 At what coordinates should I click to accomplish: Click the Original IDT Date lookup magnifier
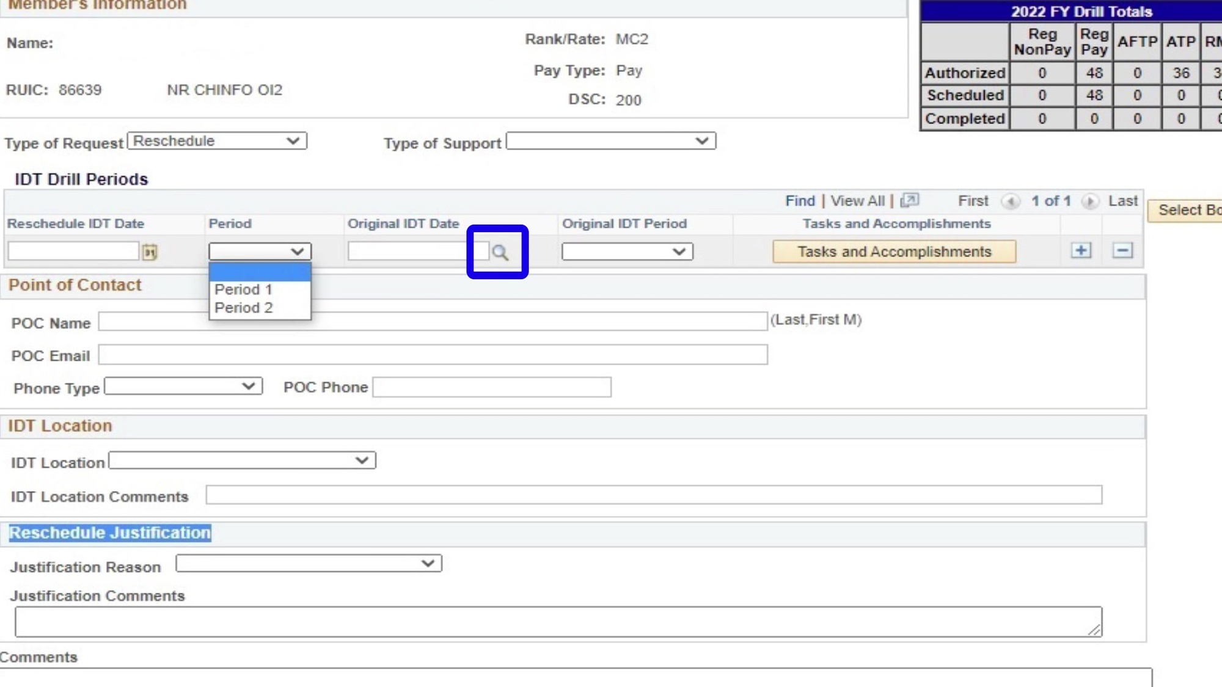[x=500, y=252]
